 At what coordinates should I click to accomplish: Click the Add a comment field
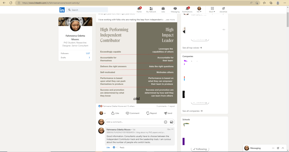point(134,122)
